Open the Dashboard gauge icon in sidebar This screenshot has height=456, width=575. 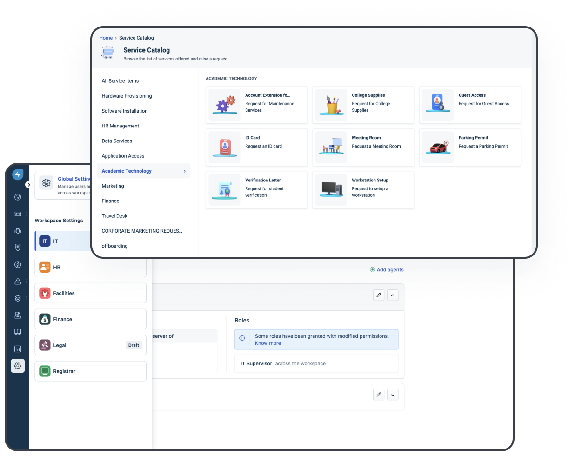coord(18,197)
